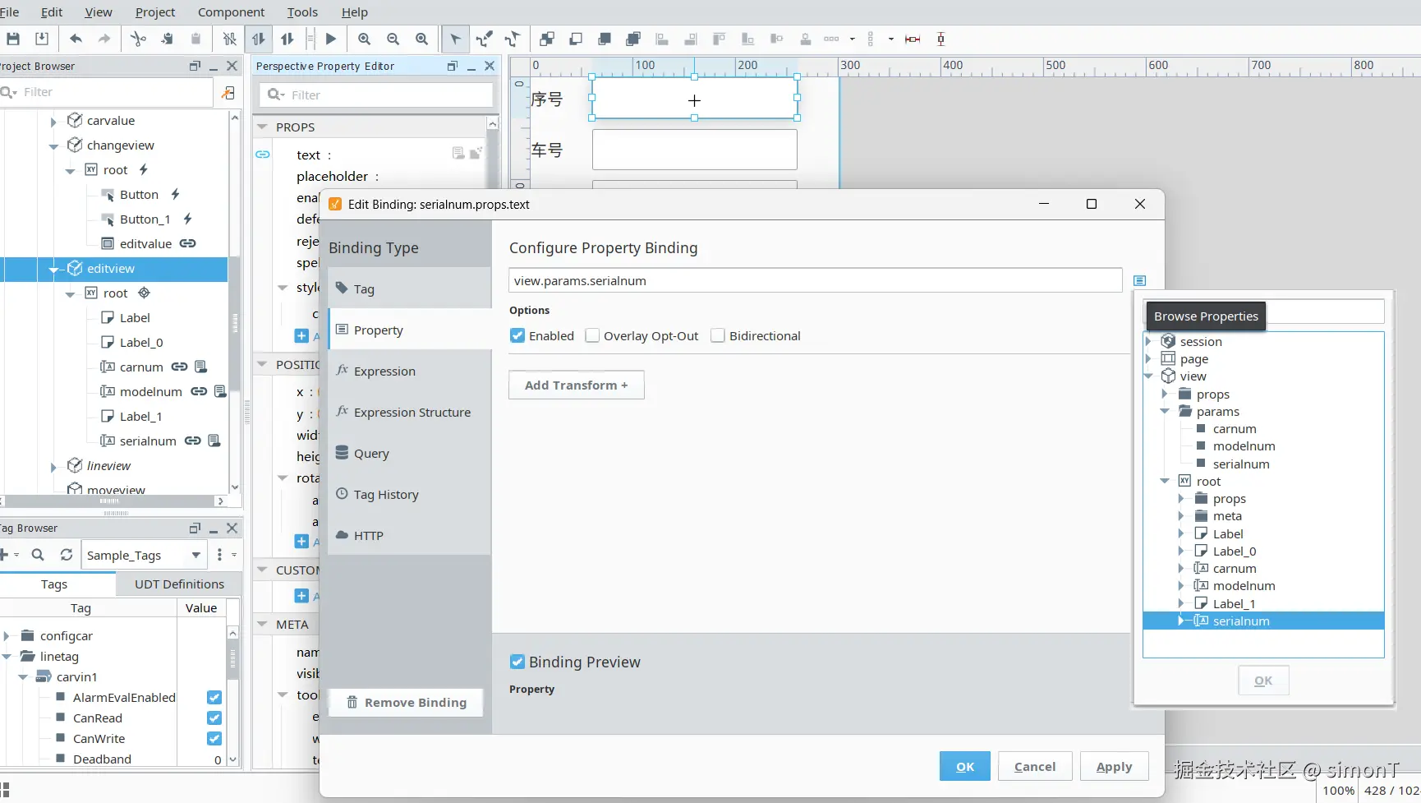Collapse the params folder in Browse Properties
The image size is (1421, 803).
click(1165, 411)
